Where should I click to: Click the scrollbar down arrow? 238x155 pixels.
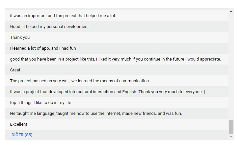click(x=231, y=137)
